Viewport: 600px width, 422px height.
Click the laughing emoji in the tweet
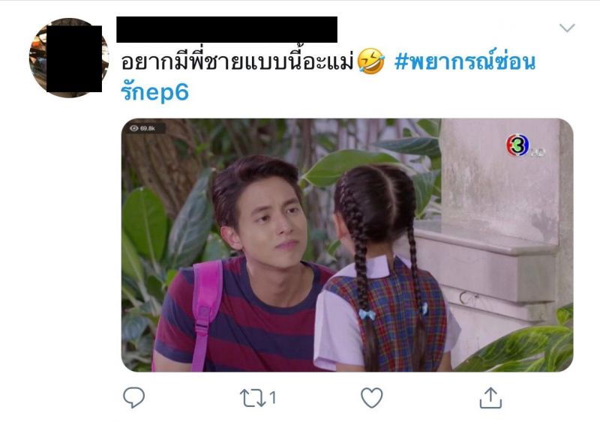370,61
